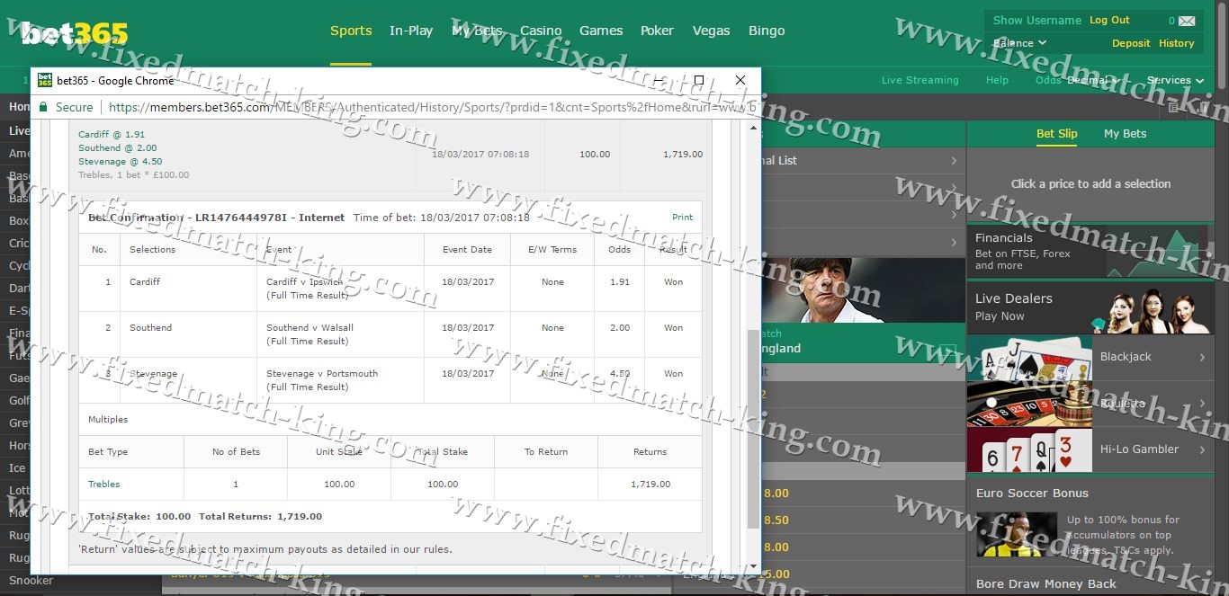Open the Euro Soccer Bonus image

(1017, 534)
